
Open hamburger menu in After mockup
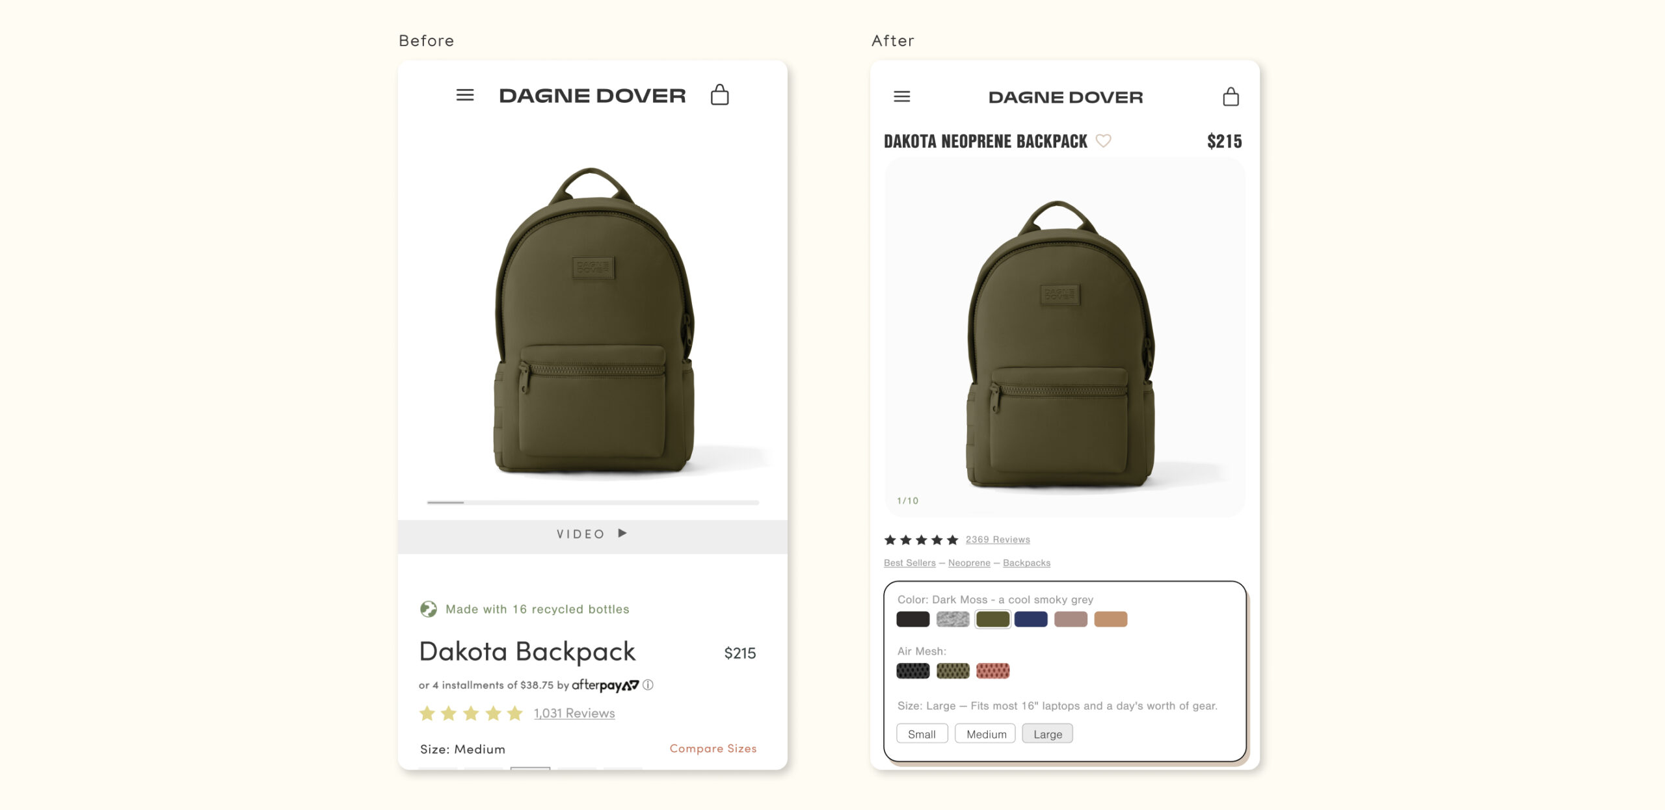pos(901,97)
